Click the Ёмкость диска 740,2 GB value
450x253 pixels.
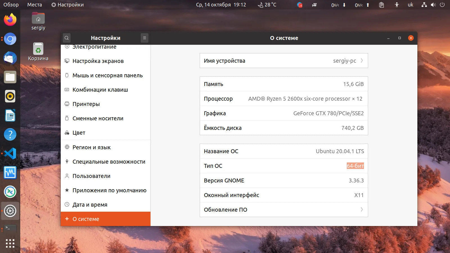tap(353, 128)
